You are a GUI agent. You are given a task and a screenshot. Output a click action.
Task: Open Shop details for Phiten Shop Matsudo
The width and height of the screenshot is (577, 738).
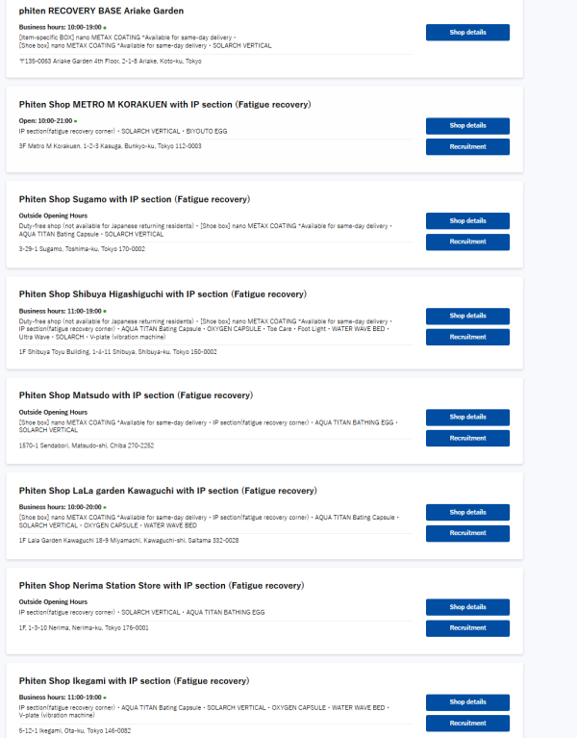point(467,418)
